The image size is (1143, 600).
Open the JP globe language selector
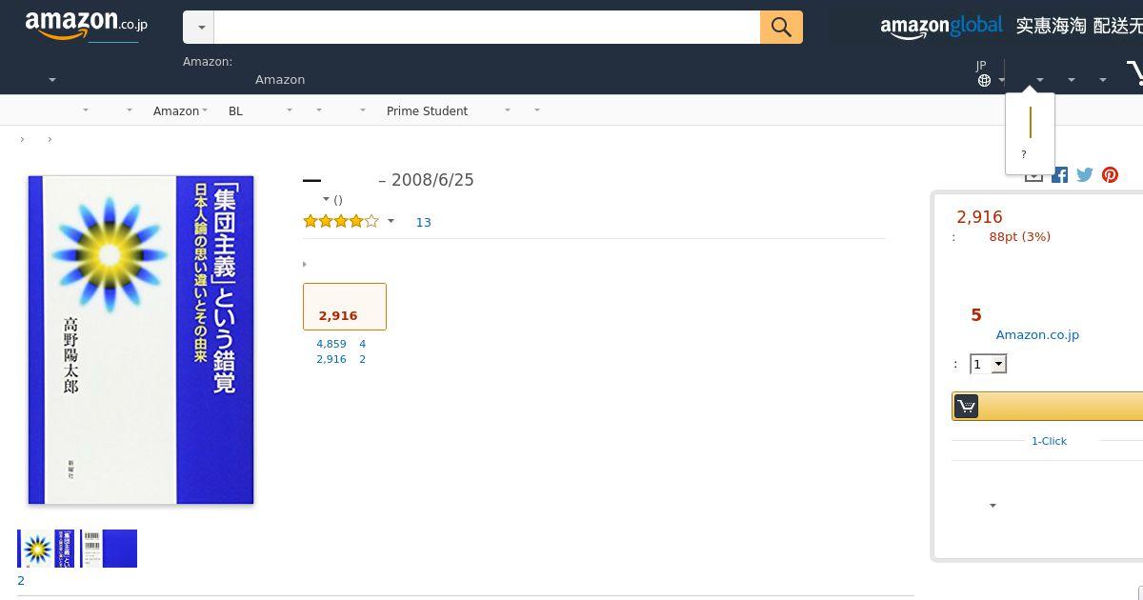coord(990,73)
